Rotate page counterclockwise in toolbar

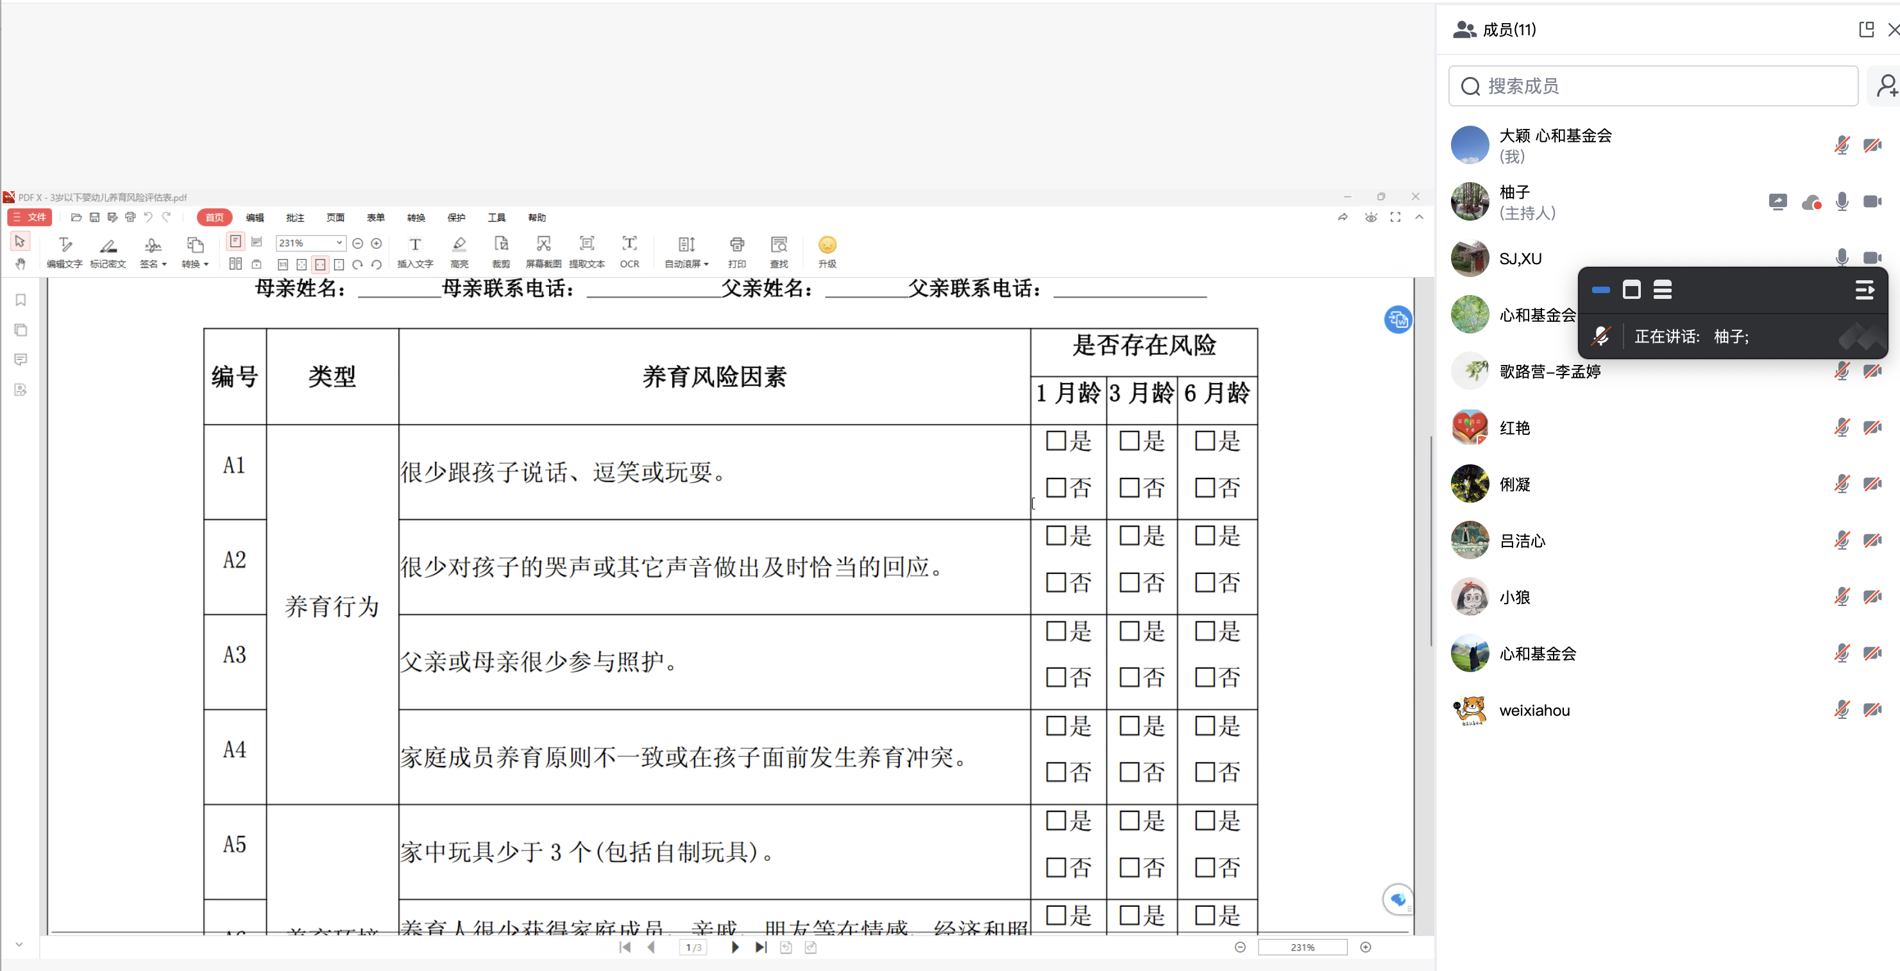[376, 264]
